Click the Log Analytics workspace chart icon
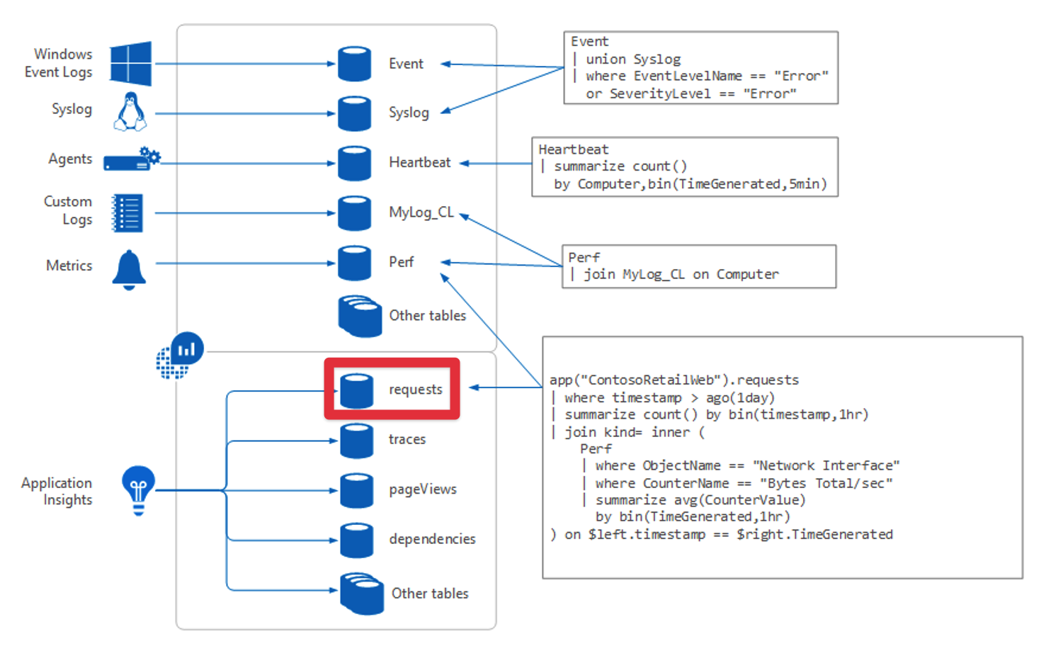This screenshot has height=646, width=1046. [180, 355]
